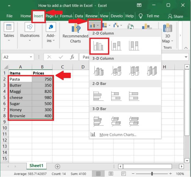The image size is (191, 177).
Task: Click the Tell me search box
Action: click(x=149, y=16)
